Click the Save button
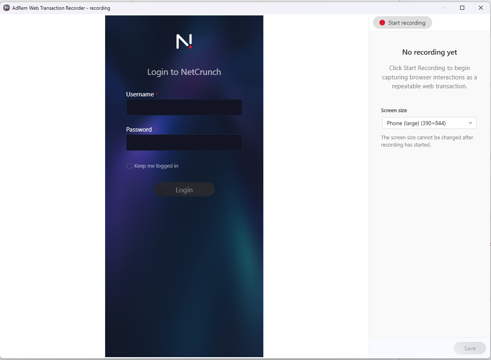 (x=469, y=348)
